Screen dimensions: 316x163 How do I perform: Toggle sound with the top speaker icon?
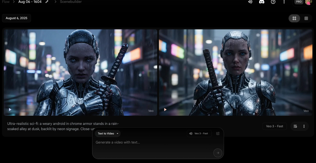250,2
